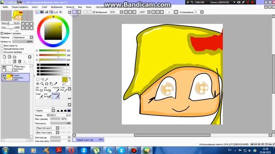The image size is (275, 154).
Task: Click the yellow foreground color swatch
Action: coord(65,80)
